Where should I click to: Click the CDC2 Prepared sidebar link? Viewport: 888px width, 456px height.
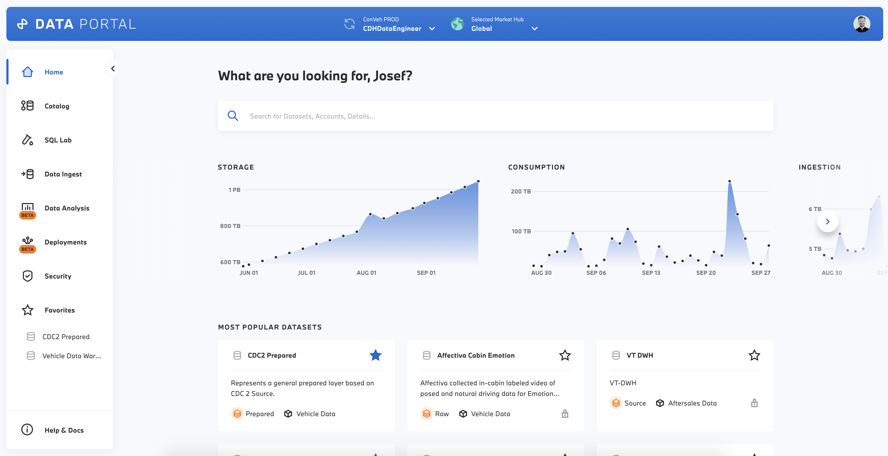[66, 336]
